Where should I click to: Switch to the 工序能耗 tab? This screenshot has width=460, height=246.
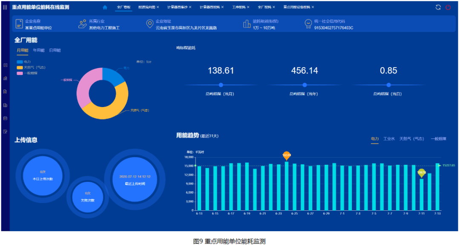click(239, 7)
